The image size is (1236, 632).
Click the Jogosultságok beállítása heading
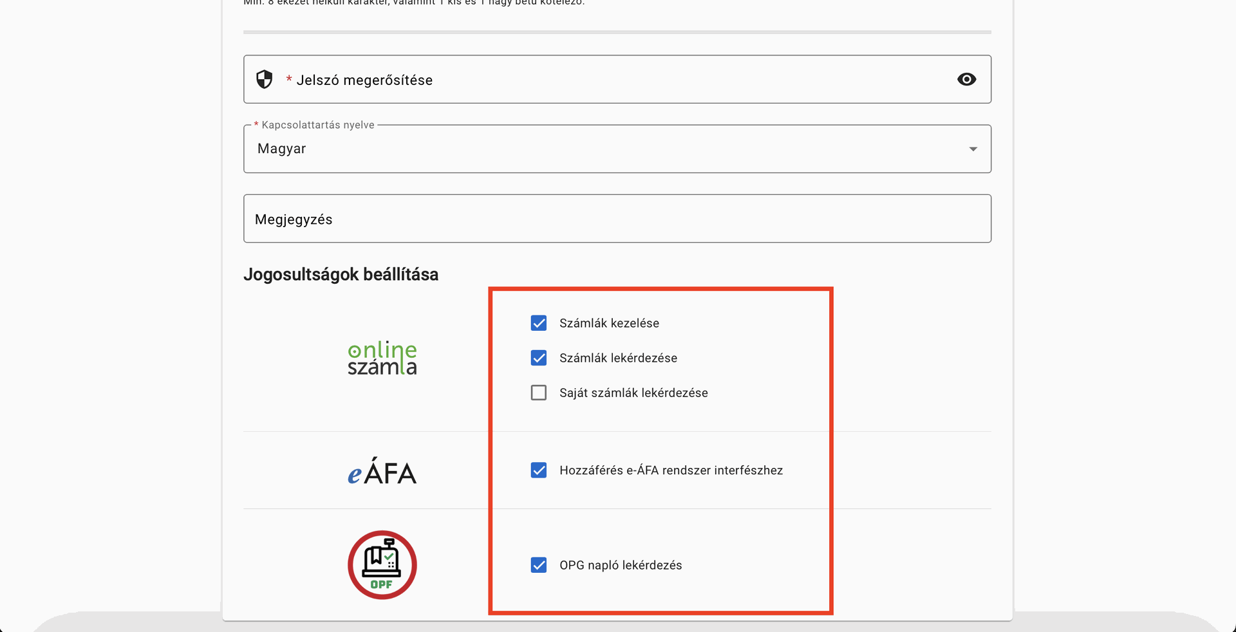(x=341, y=275)
